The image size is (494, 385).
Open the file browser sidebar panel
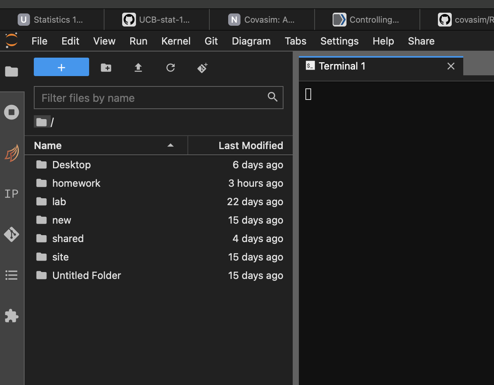pyautogui.click(x=12, y=71)
